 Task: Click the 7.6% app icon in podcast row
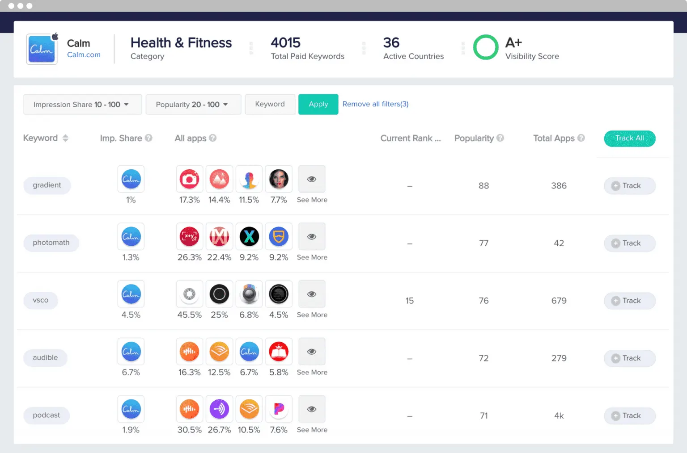click(279, 409)
